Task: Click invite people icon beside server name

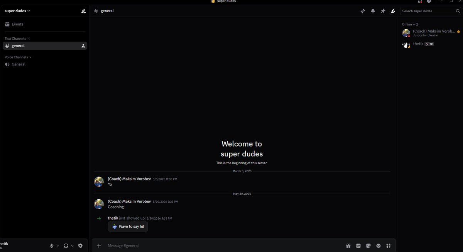Action: 83,11
